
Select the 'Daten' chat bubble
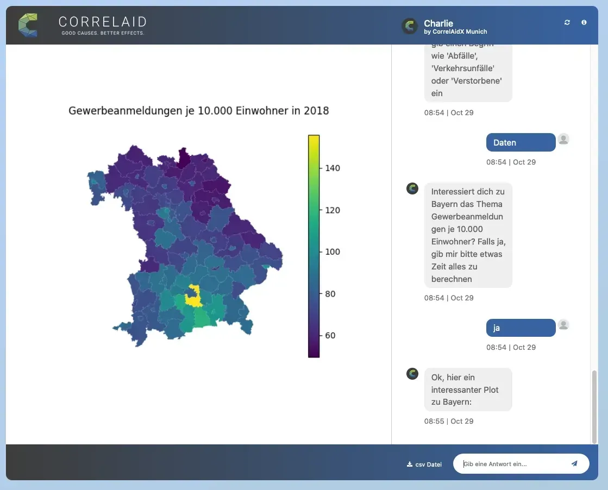tap(520, 142)
